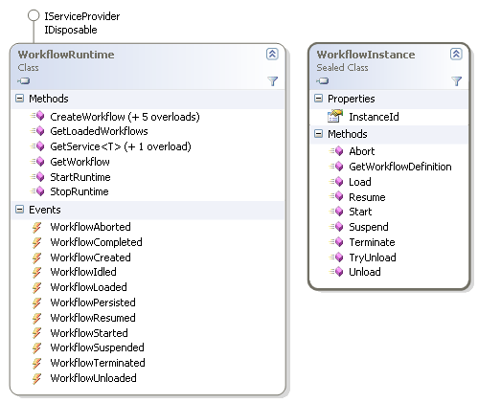
Task: Click the IServiceProvider interface lollipop circle
Action: 34,15
